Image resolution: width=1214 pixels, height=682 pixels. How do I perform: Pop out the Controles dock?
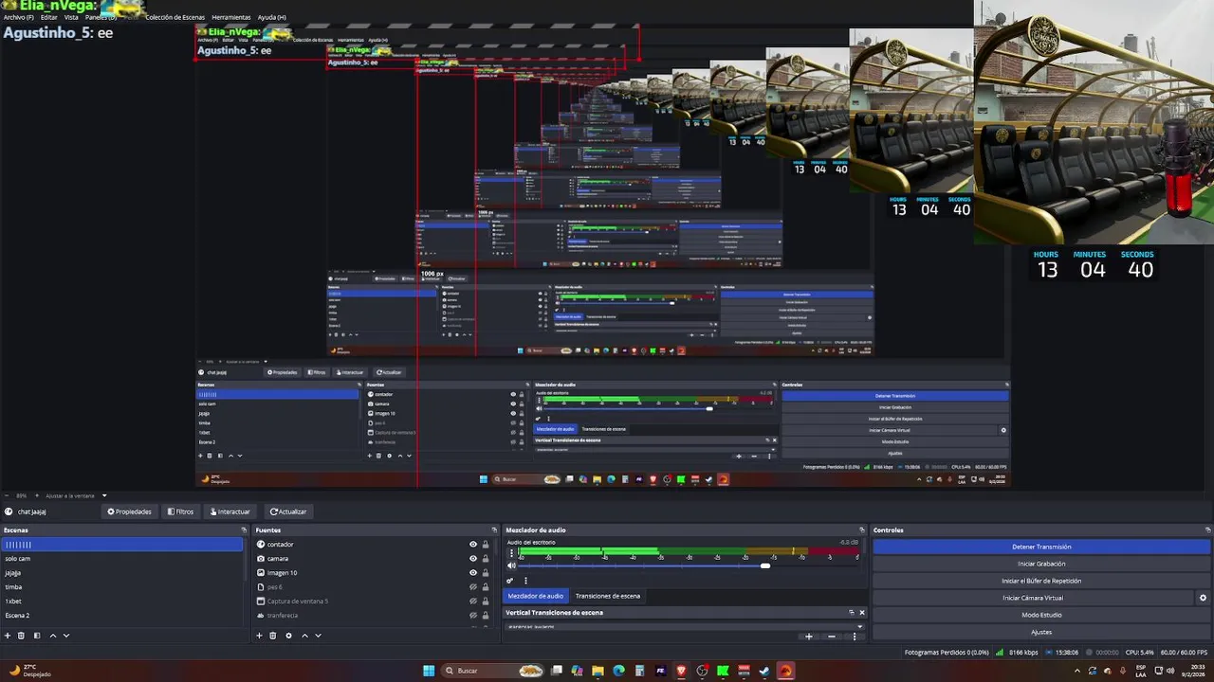point(1207,530)
